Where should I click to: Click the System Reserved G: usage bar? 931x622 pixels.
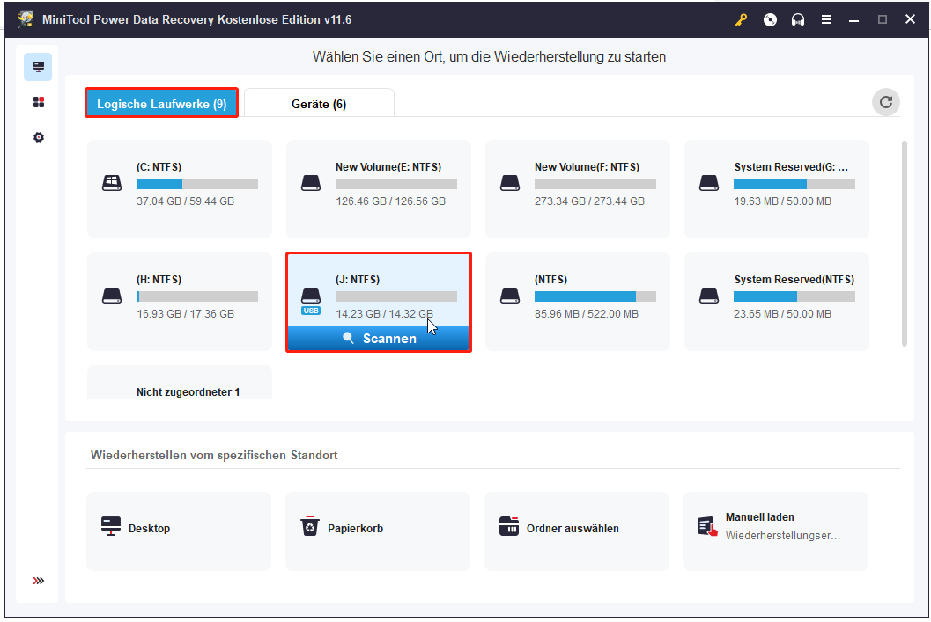(x=794, y=184)
